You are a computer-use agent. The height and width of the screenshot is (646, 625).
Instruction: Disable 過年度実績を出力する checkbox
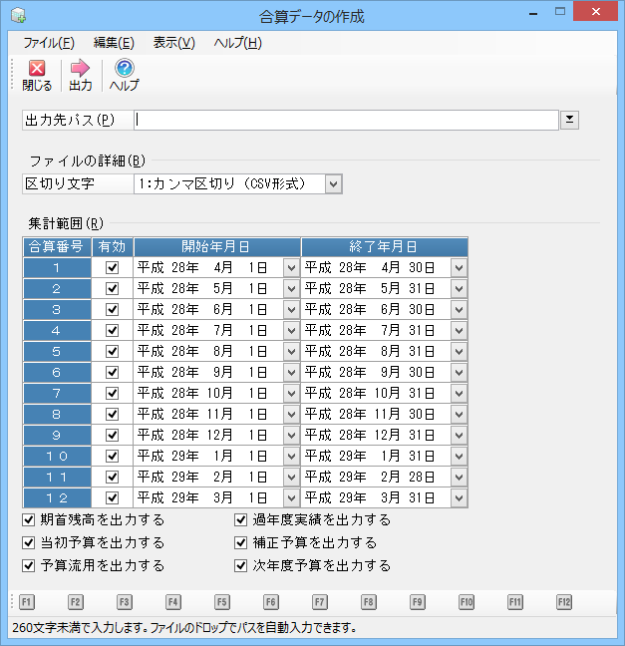(x=241, y=520)
